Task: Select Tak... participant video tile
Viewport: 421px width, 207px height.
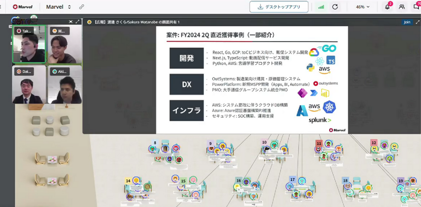Action: tap(29, 44)
